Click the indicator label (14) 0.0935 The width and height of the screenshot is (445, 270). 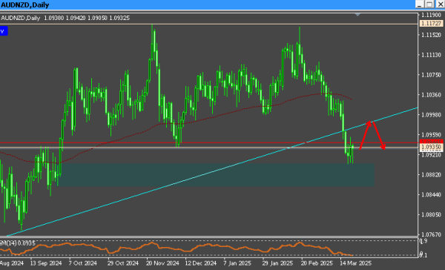click(x=18, y=243)
